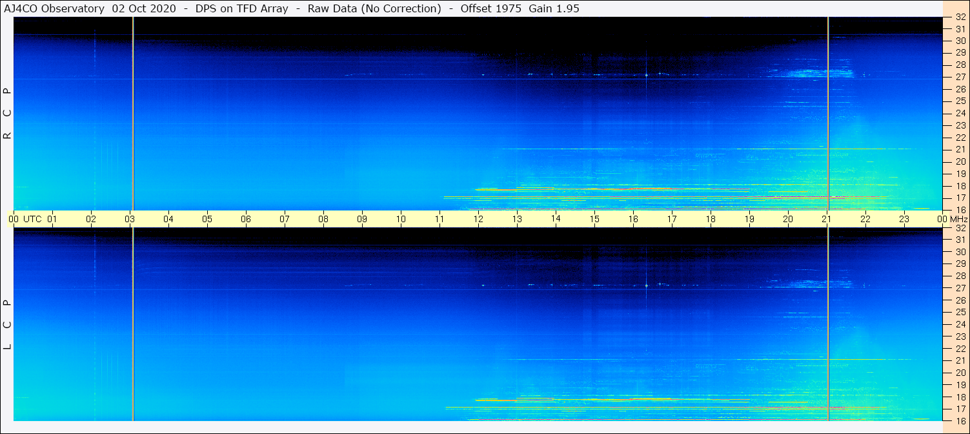970x434 pixels.
Task: Click the 26 MHz tick of LCP panel
Action: 960,300
